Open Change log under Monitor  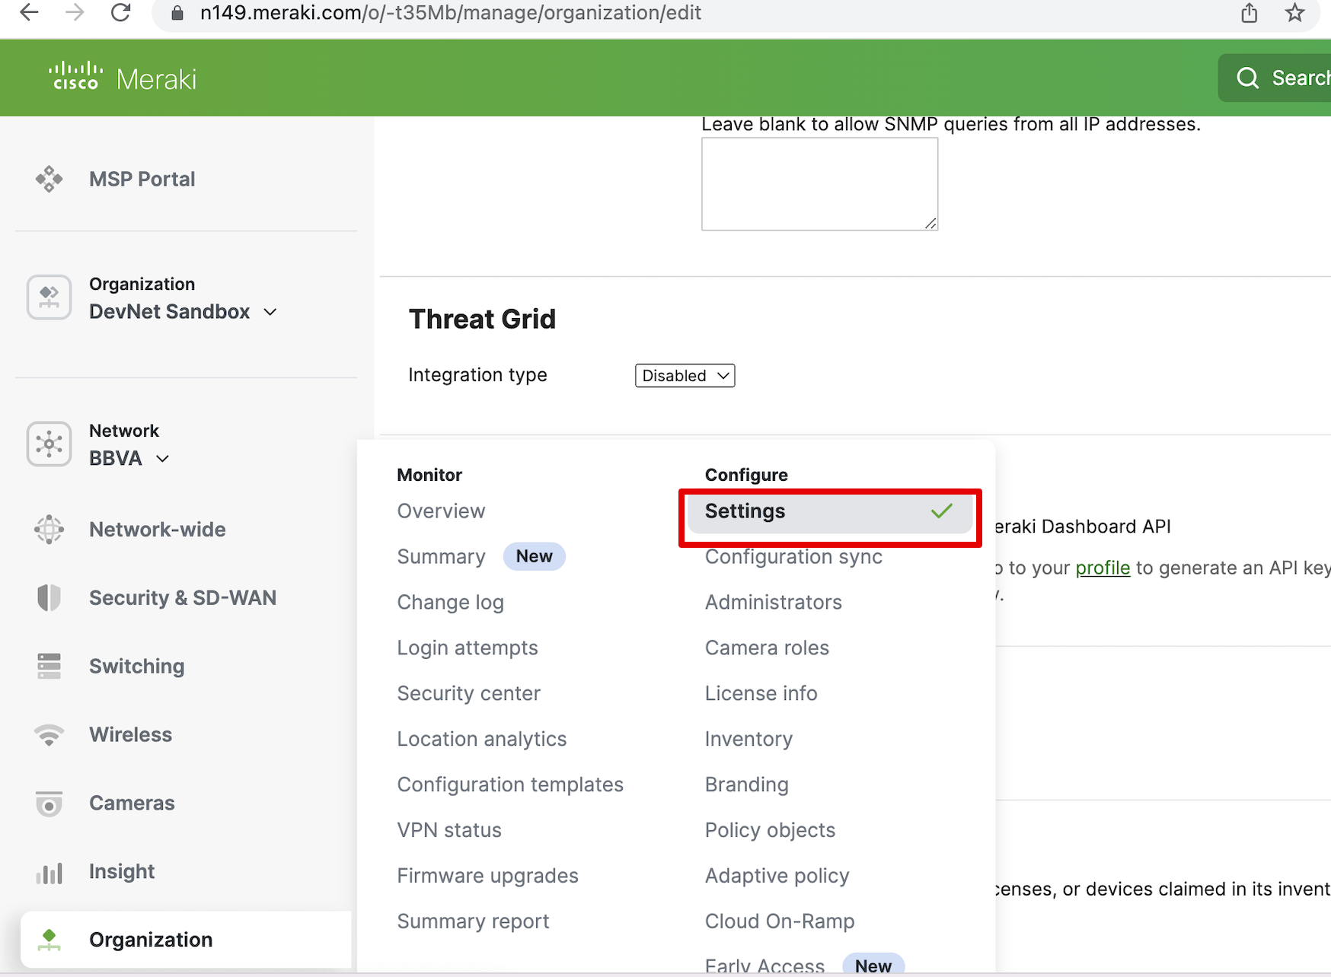coord(450,603)
